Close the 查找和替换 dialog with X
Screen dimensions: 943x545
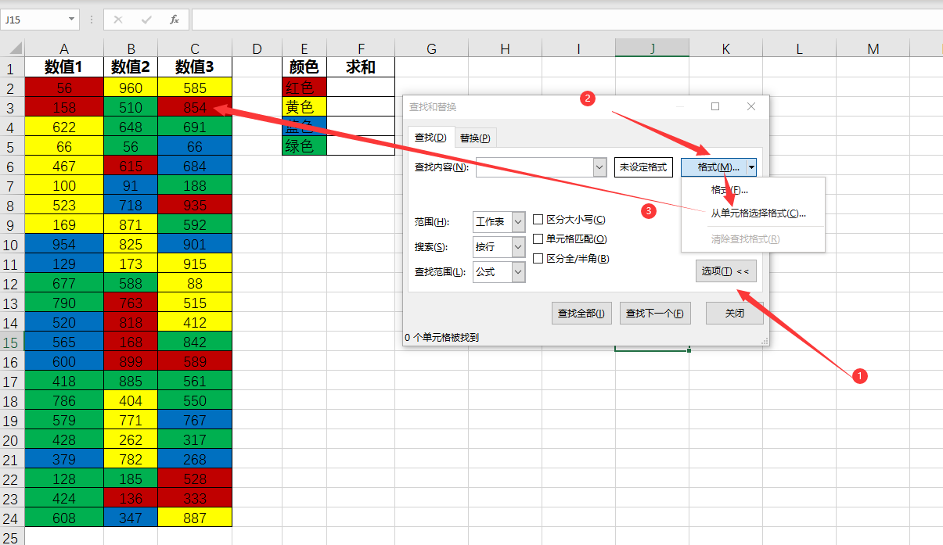751,106
